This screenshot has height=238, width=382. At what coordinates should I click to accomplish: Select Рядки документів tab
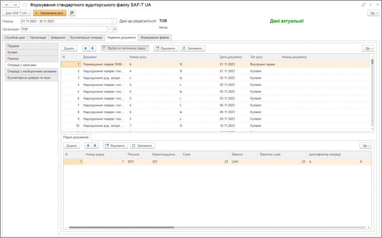76,137
